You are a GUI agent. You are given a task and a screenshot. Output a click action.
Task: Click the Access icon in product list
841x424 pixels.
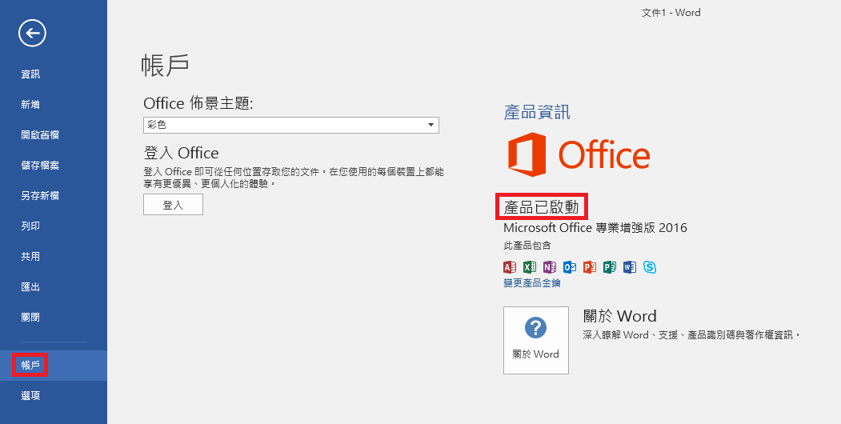[x=509, y=267]
